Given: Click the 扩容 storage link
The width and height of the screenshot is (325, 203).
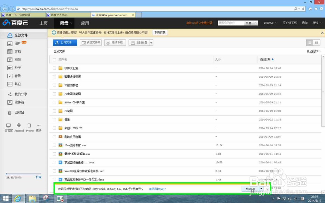Looking at the screenshot, I should click(38, 177).
